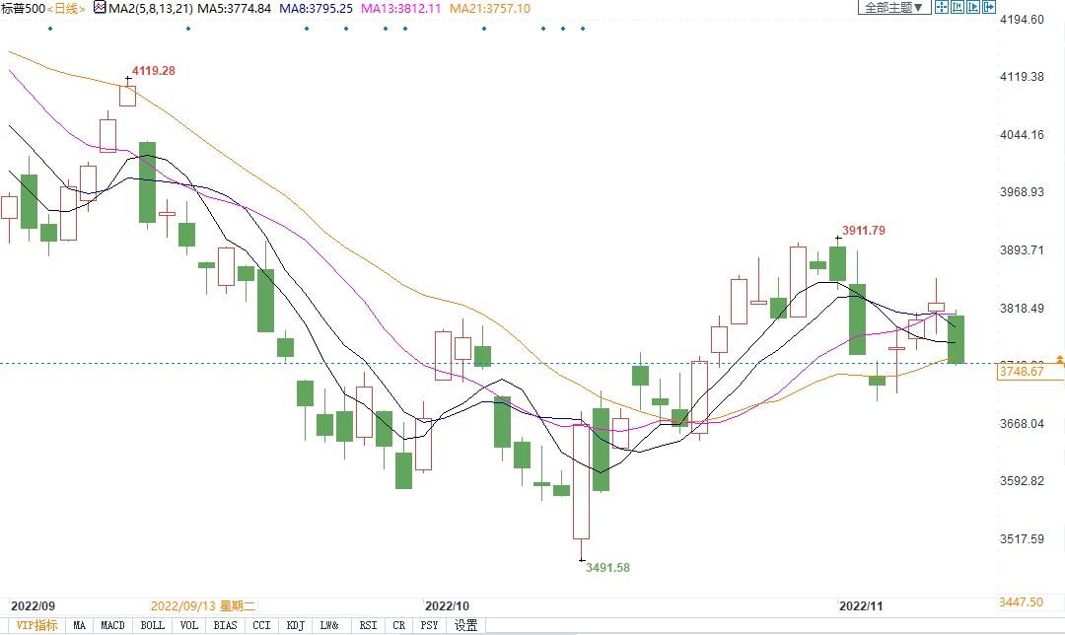Click the play-forward chart icon
Viewport: 1065px width, 635px height.
973,8
